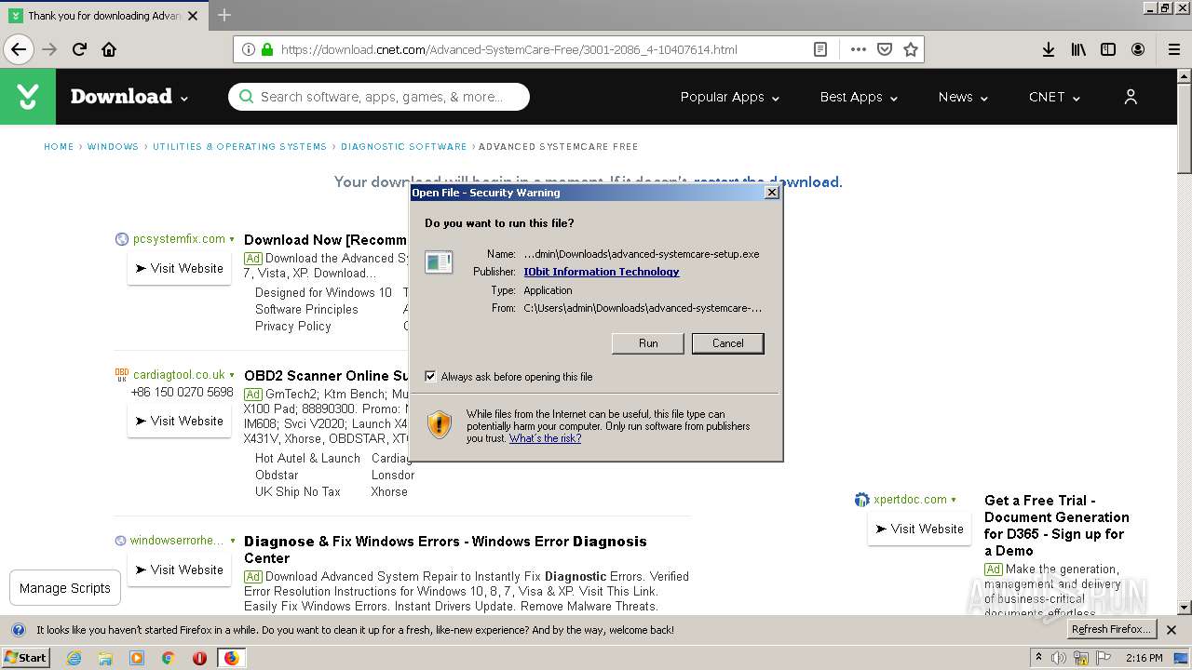Open Firefox account icon
This screenshot has width=1192, height=670.
click(x=1138, y=49)
